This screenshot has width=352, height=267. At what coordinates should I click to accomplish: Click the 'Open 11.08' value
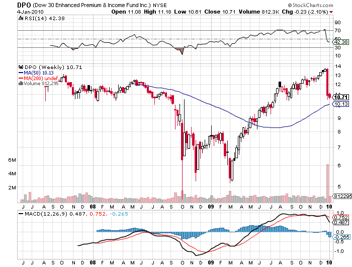click(x=126, y=12)
